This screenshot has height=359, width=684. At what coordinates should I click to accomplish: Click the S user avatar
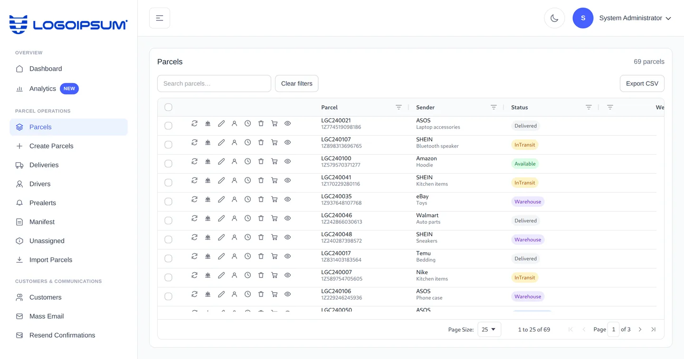[x=583, y=18]
